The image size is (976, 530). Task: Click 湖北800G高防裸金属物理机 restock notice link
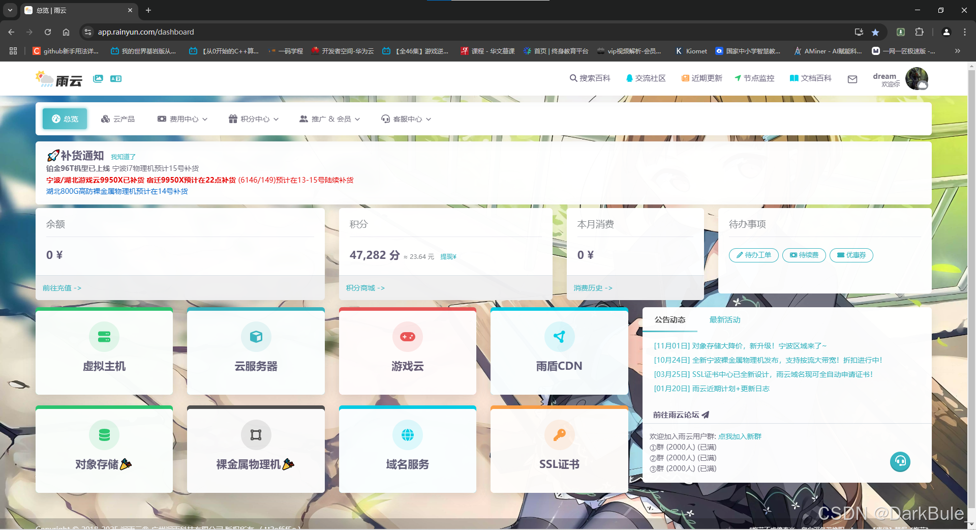117,191
